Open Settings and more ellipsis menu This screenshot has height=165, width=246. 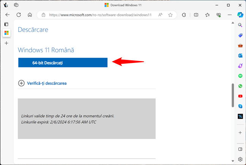pyautogui.click(x=230, y=15)
